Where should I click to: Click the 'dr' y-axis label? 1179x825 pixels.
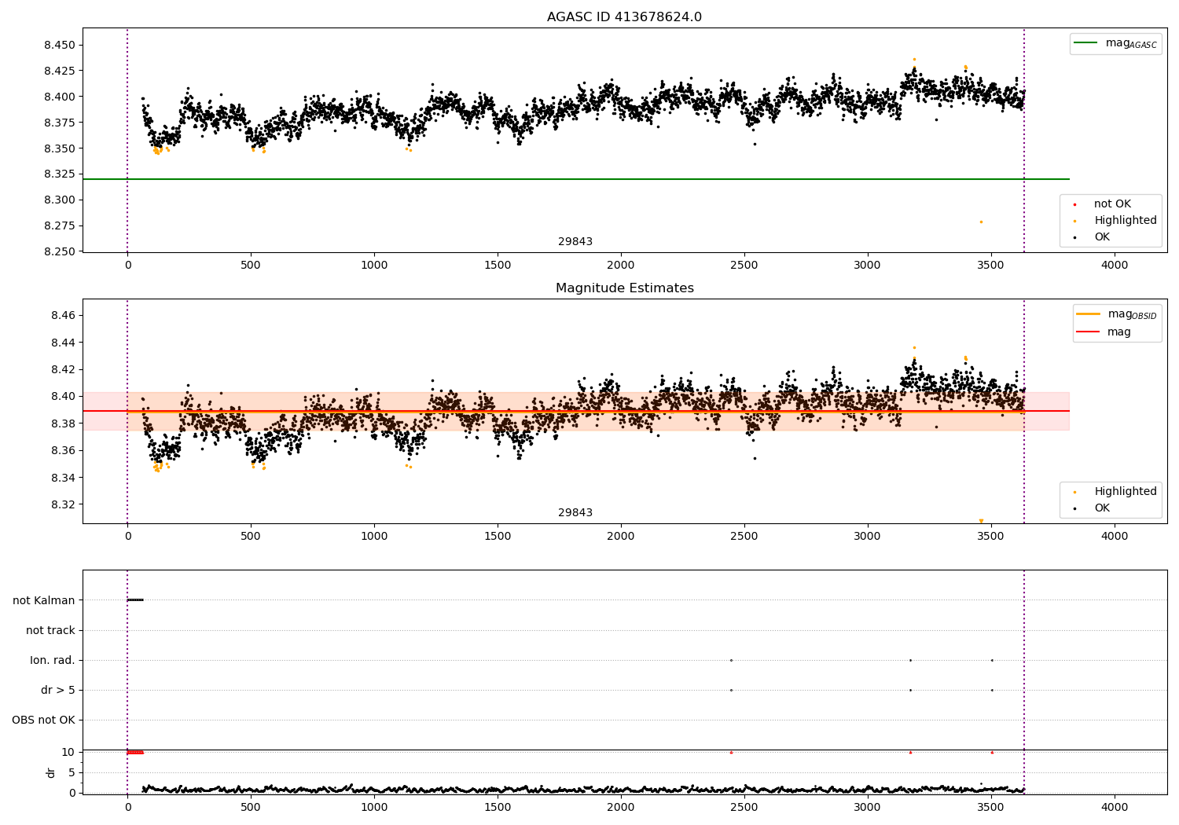tap(51, 773)
